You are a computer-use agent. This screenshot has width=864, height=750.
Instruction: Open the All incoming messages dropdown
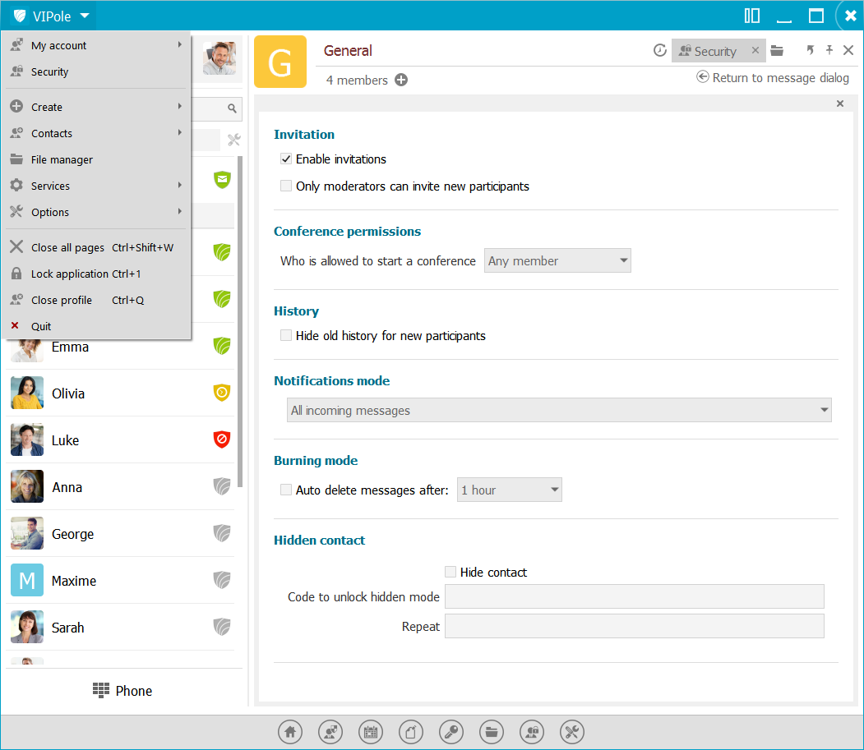(559, 410)
